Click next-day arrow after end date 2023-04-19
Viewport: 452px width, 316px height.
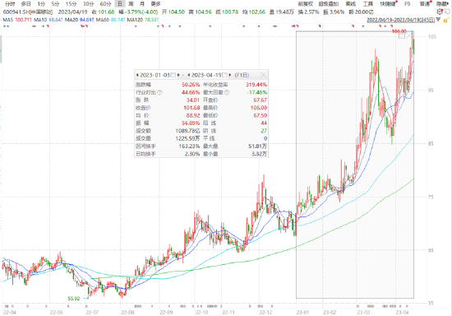[230, 75]
